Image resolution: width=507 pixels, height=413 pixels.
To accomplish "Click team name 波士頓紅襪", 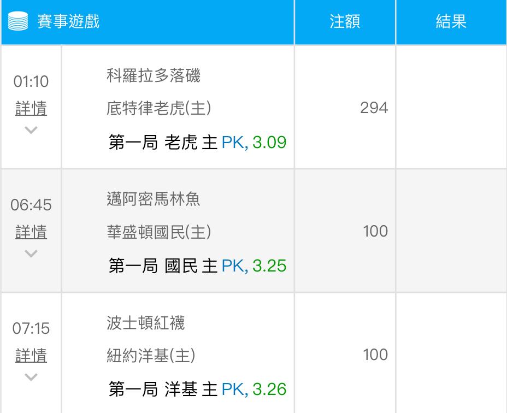I will (146, 323).
